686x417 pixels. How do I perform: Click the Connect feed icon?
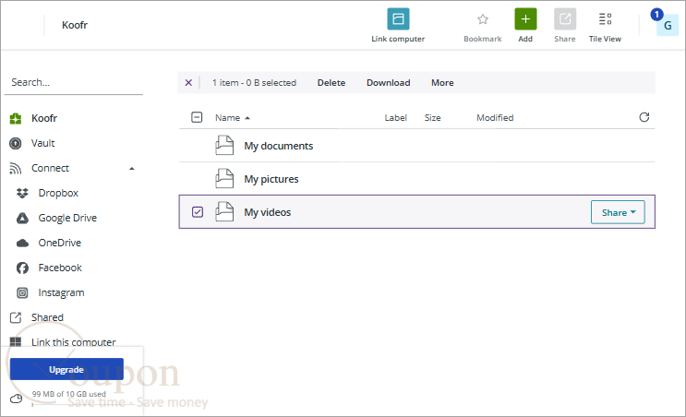point(16,168)
